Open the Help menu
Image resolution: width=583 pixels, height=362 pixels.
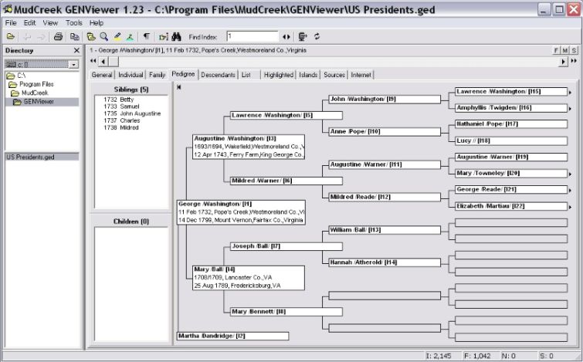(97, 23)
